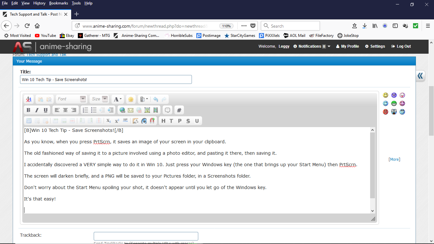Screen dimensions: 434x244
Task: Insert an ordered numbered list
Action: coord(85,110)
